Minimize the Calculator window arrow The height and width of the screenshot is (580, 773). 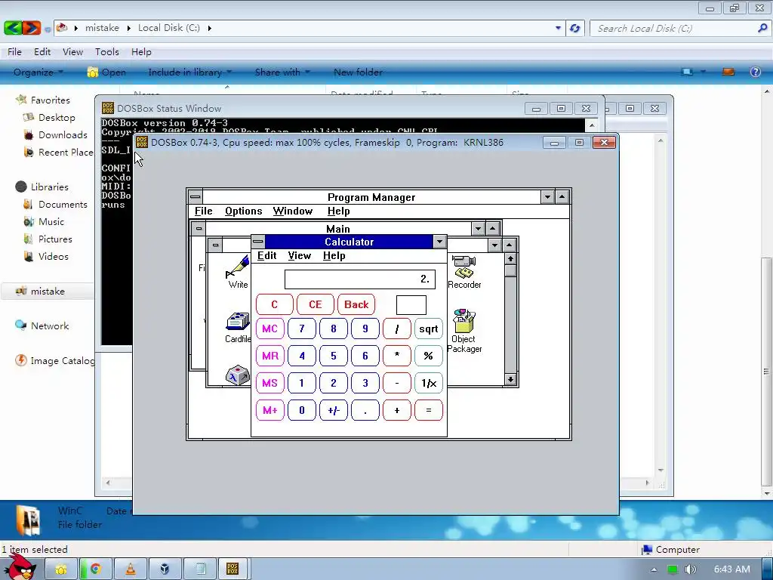(x=439, y=242)
